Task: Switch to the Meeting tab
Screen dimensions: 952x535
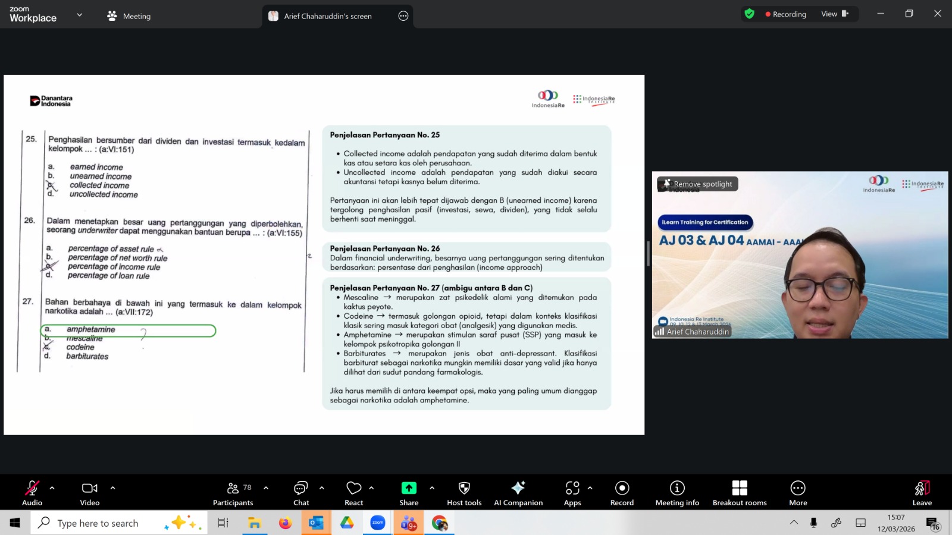Action: point(129,16)
